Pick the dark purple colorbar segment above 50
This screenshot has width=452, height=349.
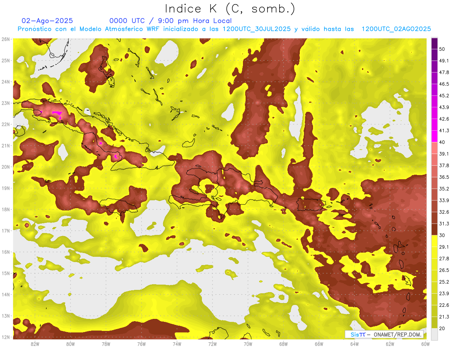click(x=434, y=44)
